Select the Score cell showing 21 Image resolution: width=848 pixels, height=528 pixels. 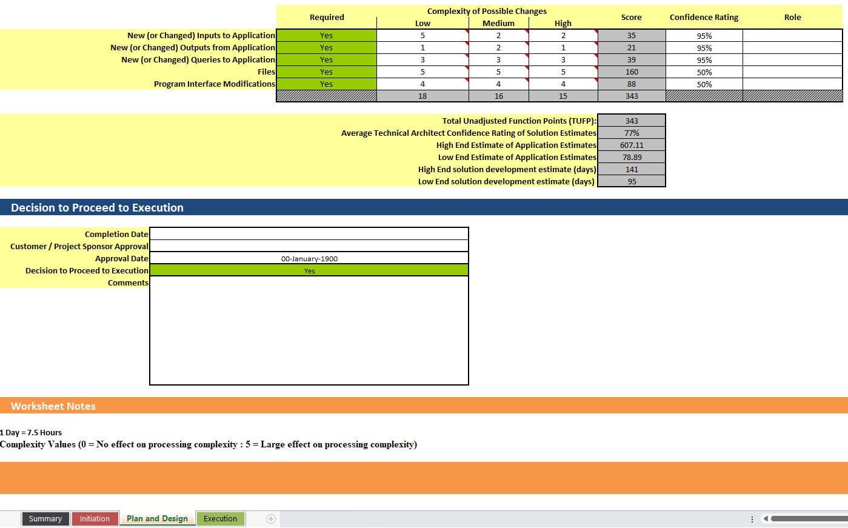(632, 48)
